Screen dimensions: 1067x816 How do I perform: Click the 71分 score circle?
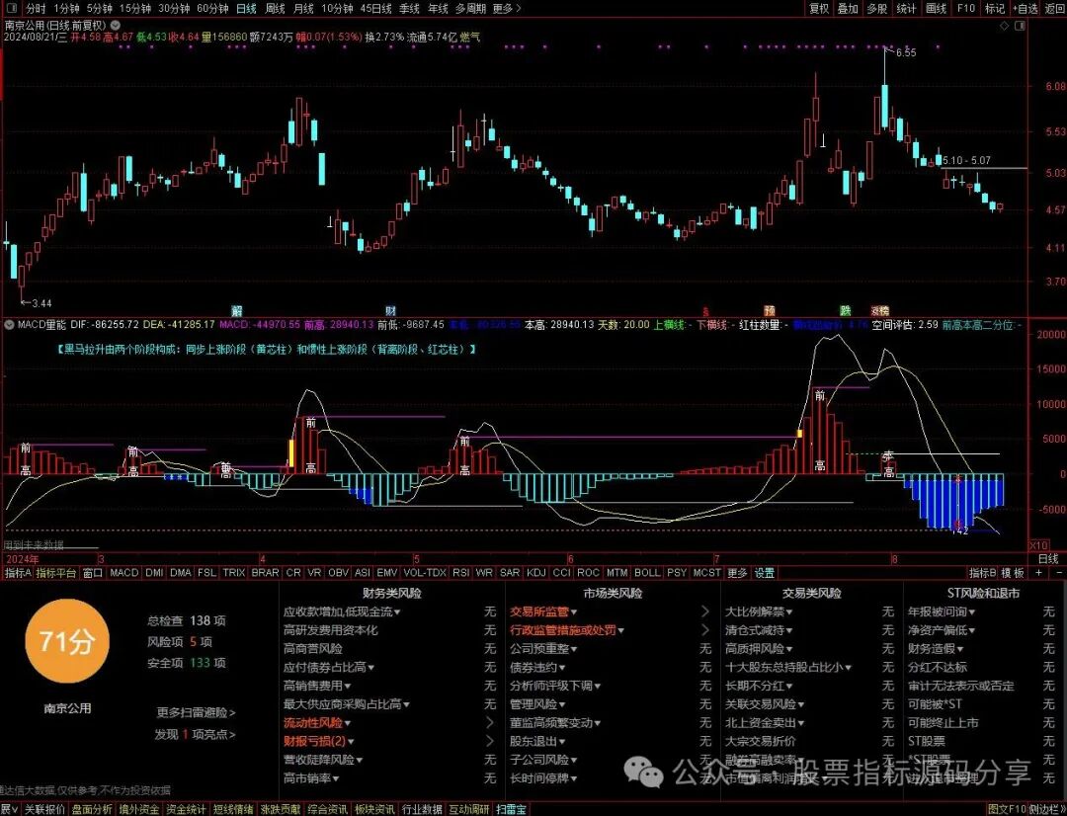[x=66, y=642]
